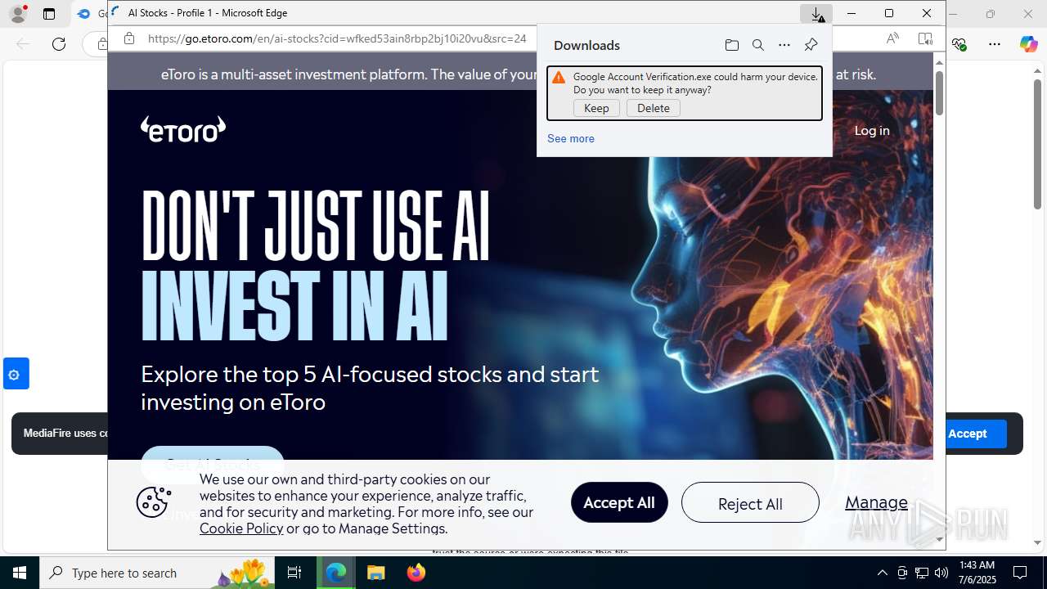
Task: Open Firefox from taskbar
Action: [416, 573]
